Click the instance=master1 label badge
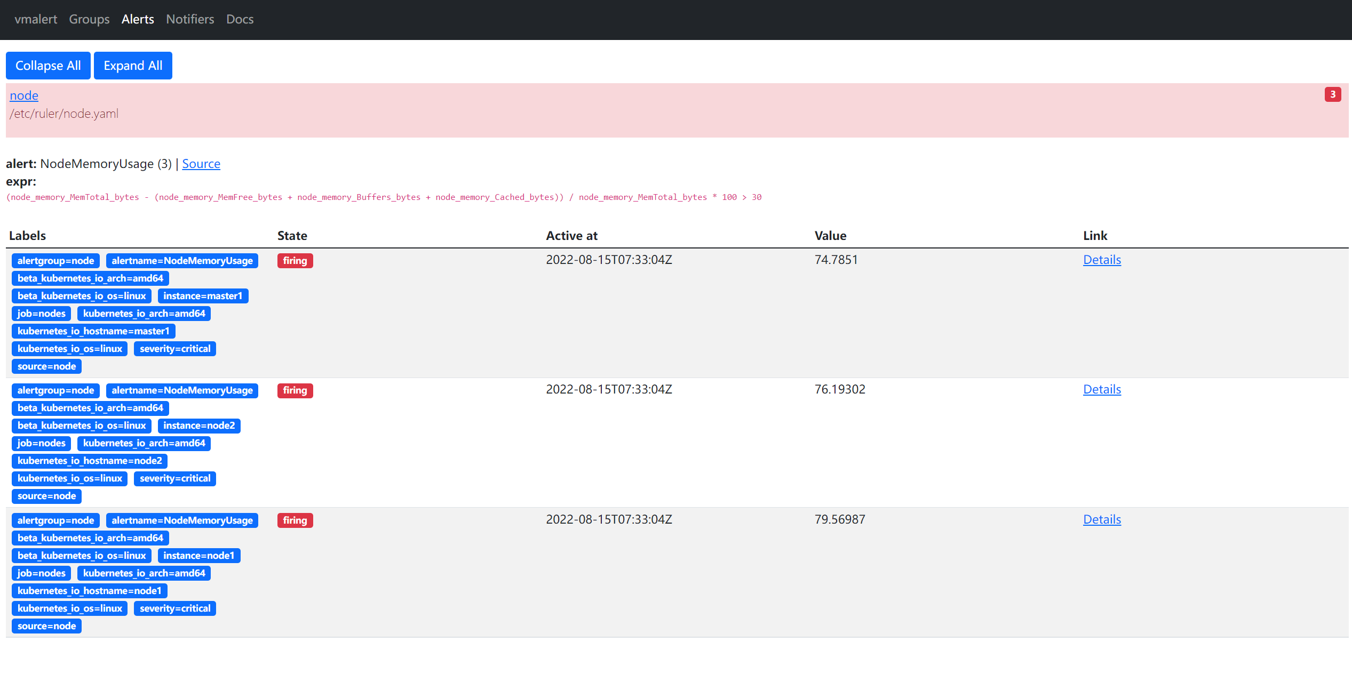Screen dimensions: 1352x690 pyautogui.click(x=203, y=296)
